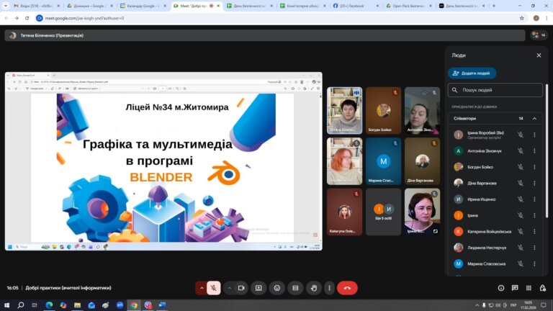Screen dimensions: 553x311
Task: Select the Kateryna video tile
Action: click(x=345, y=212)
